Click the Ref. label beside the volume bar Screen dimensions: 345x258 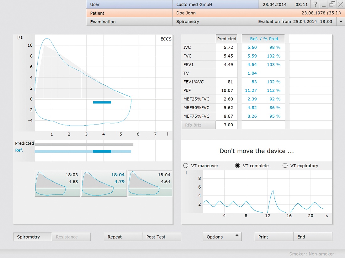tap(19, 150)
